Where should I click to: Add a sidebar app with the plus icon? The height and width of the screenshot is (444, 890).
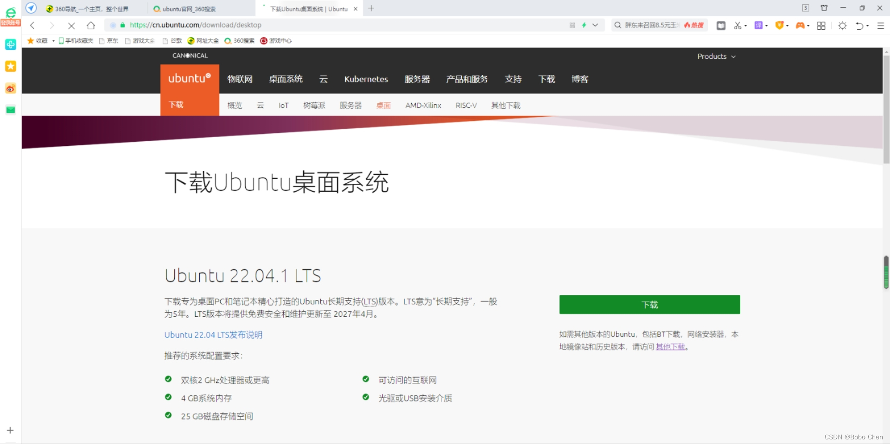tap(10, 430)
